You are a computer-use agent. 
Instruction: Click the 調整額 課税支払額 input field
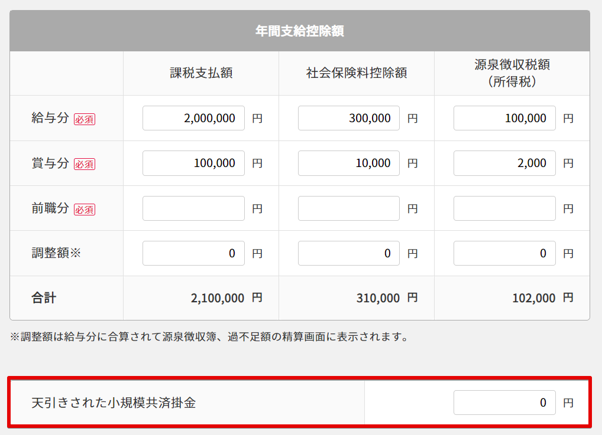click(193, 253)
